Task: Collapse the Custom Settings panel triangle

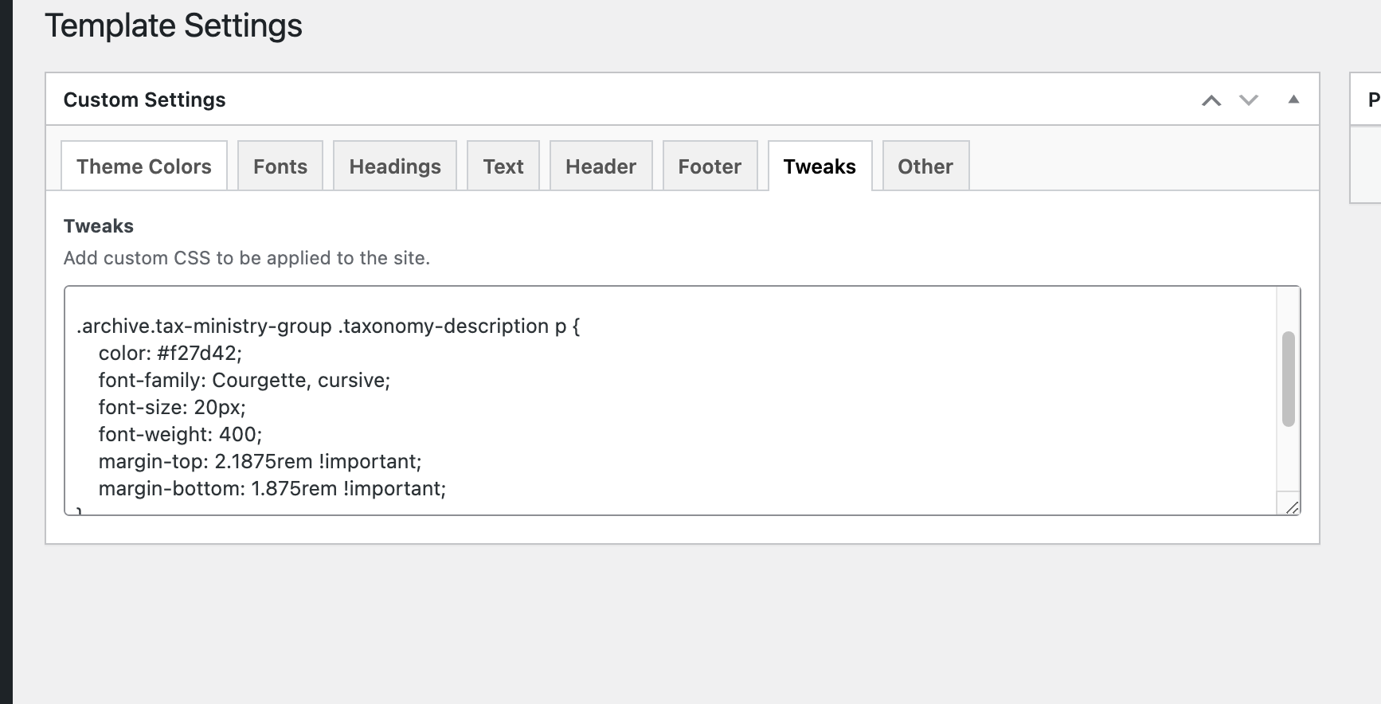Action: tap(1293, 100)
